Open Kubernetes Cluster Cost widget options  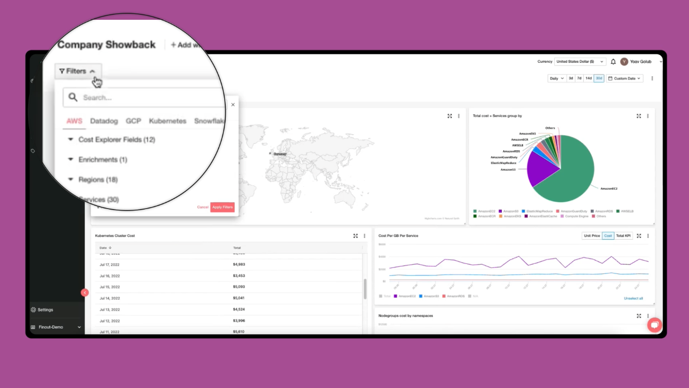(365, 236)
